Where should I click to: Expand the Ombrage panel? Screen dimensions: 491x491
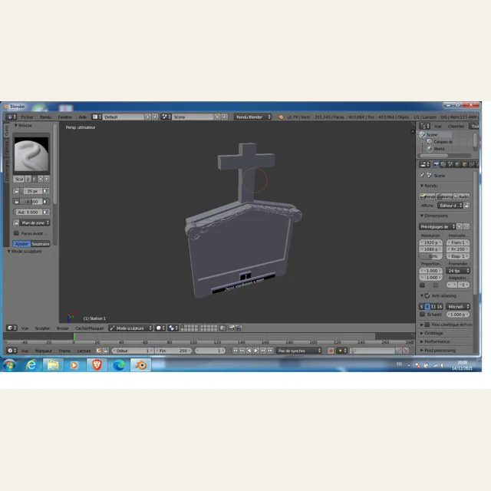coord(432,333)
